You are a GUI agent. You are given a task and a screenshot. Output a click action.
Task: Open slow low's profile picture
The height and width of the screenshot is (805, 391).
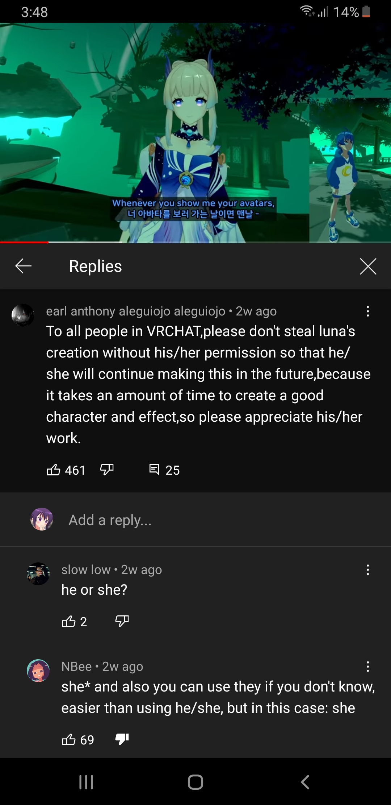[x=38, y=574]
